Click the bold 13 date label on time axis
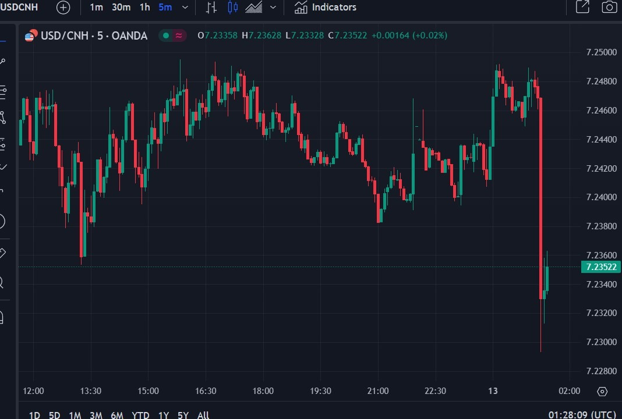This screenshot has width=622, height=419. (493, 391)
